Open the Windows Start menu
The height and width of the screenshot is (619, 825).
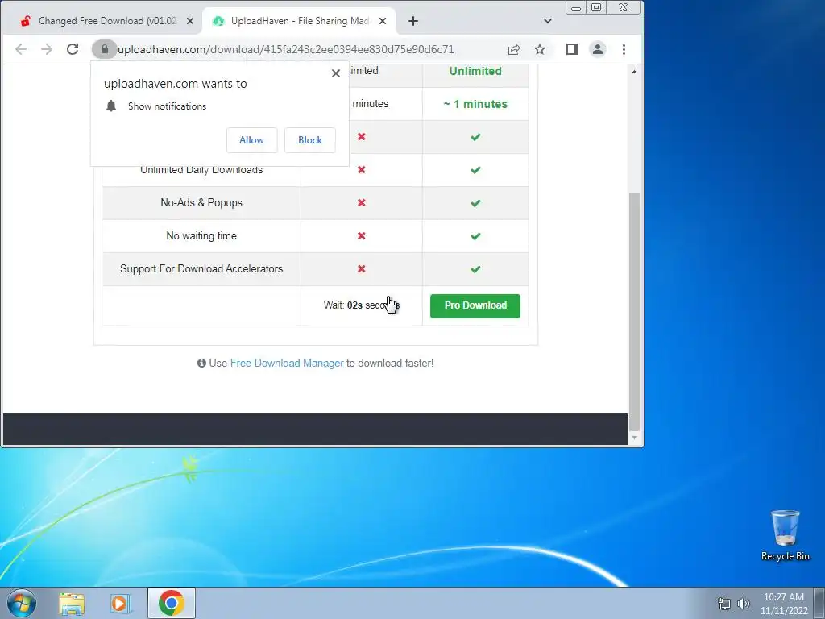22,603
